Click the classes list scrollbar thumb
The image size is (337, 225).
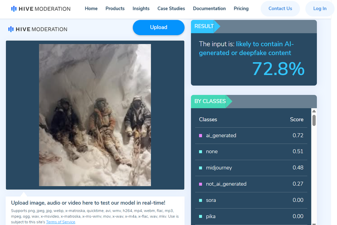[x=314, y=120]
